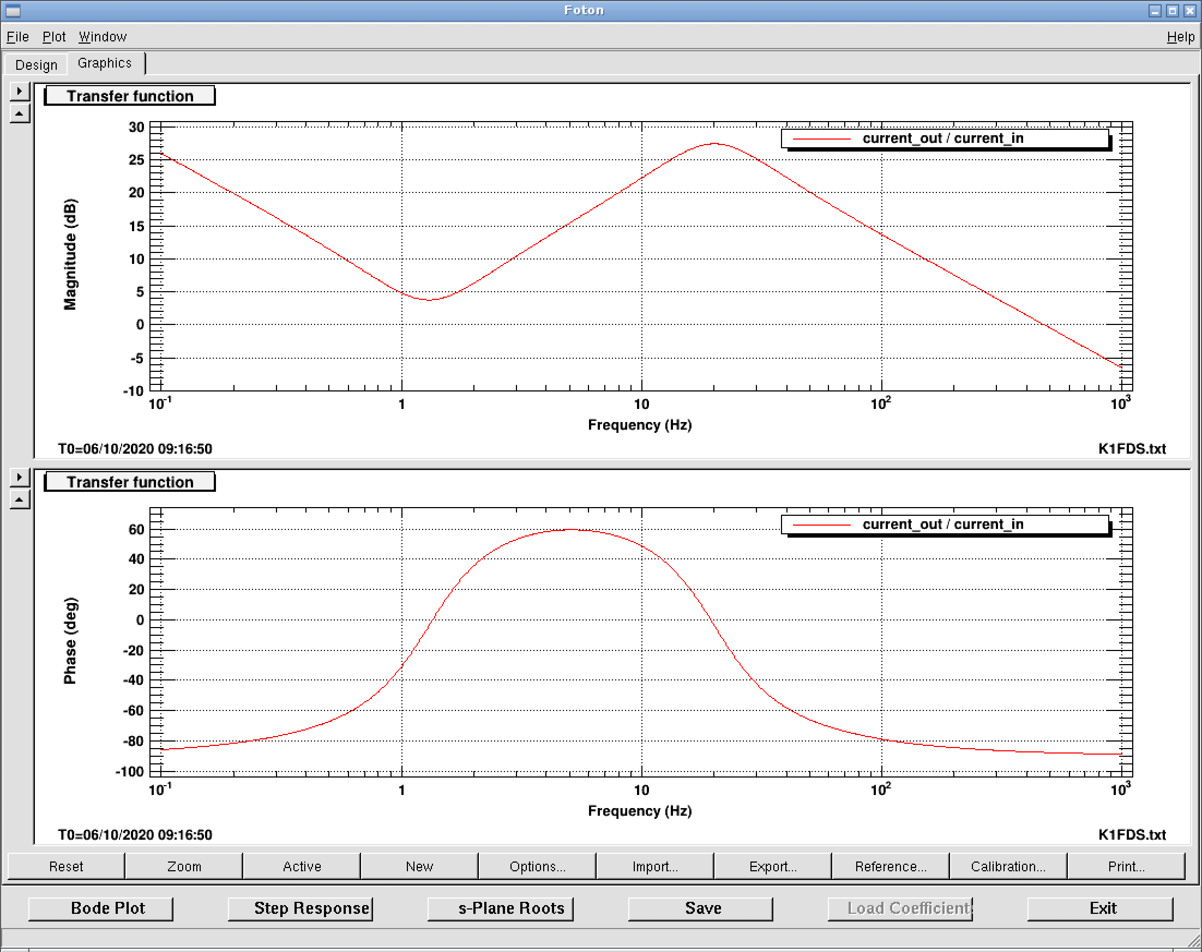Click the Magnitude (dB) axis label
The width and height of the screenshot is (1202, 952).
click(x=70, y=254)
